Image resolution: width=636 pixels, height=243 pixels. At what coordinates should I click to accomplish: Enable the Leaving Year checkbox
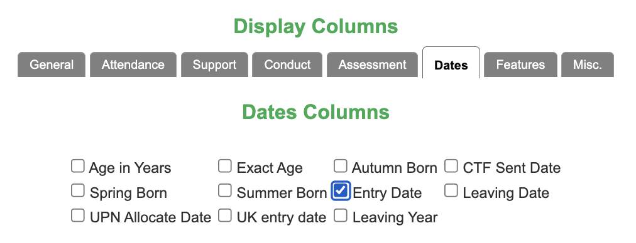341,215
